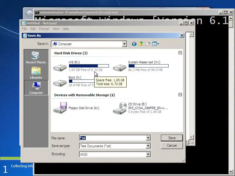Open Notepad's Format menu
Screen dimensions: 235x176
[x=44, y=29]
